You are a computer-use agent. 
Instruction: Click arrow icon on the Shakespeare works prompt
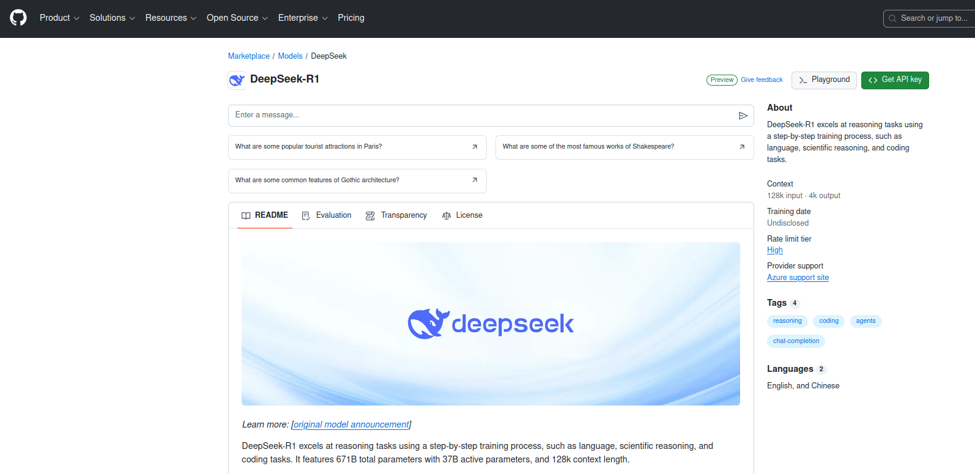(x=742, y=147)
